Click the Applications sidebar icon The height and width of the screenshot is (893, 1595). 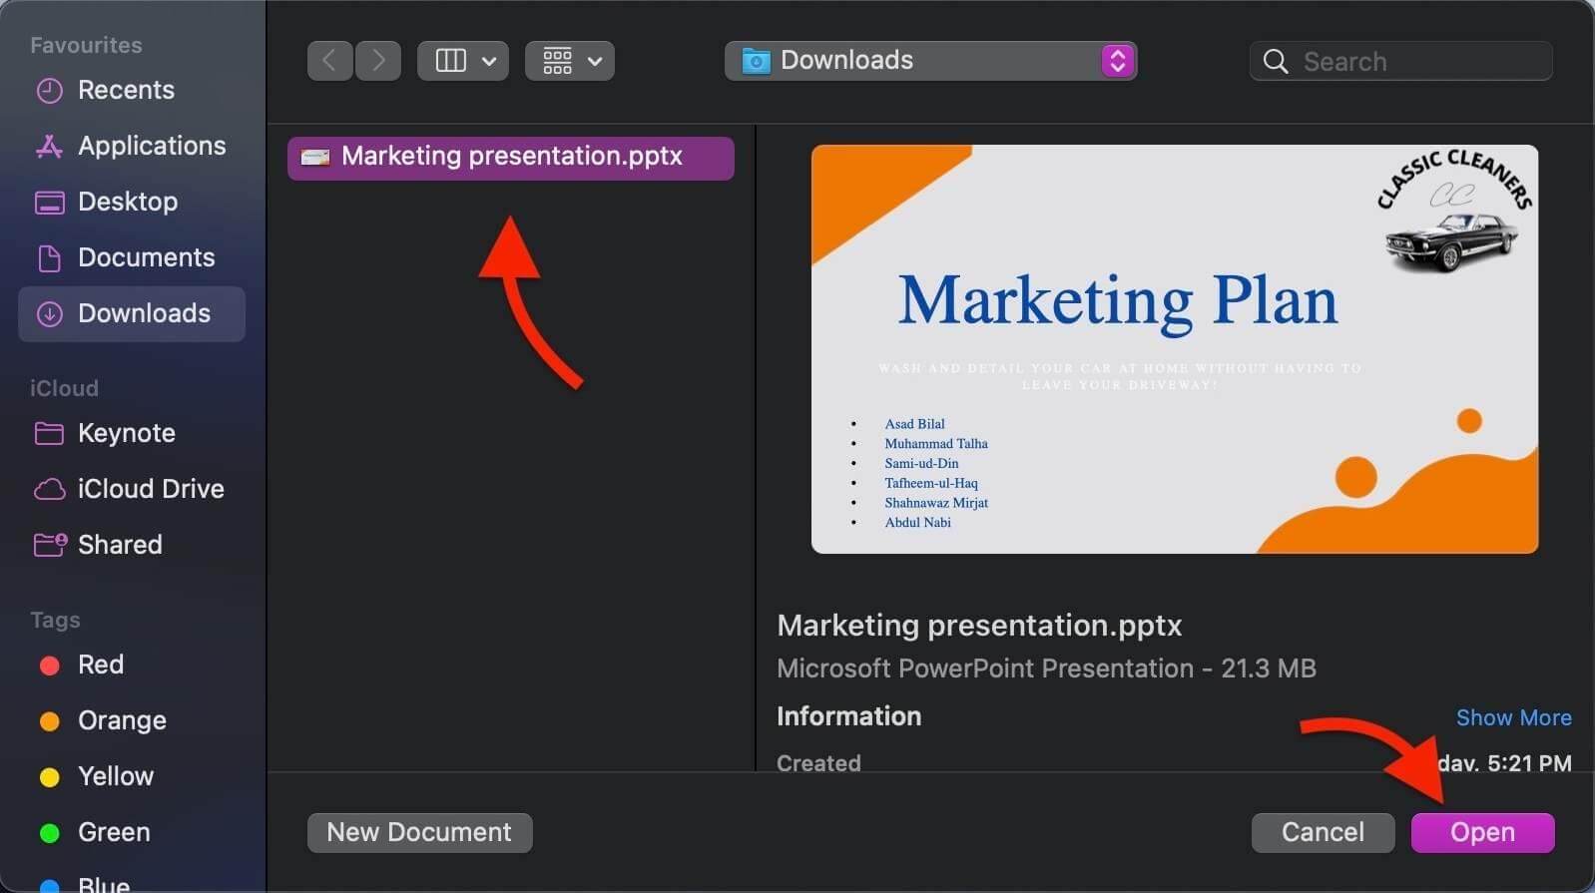tap(49, 146)
